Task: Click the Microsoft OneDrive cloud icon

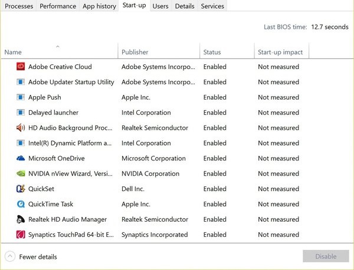Action: point(21,158)
